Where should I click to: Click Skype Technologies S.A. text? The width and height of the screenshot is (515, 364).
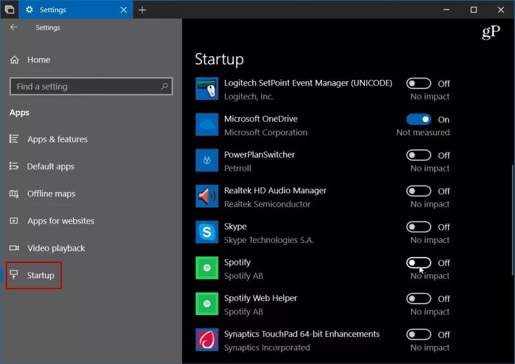pos(268,240)
